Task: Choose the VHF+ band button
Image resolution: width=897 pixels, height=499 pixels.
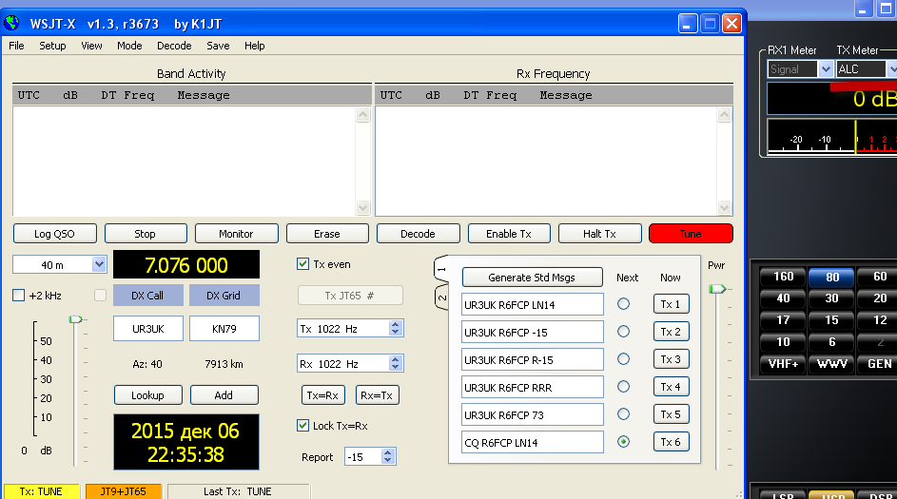Action: 783,364
